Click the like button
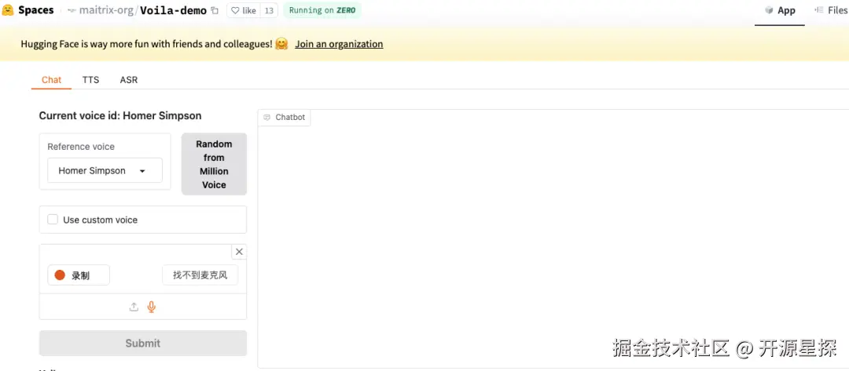 pos(244,10)
